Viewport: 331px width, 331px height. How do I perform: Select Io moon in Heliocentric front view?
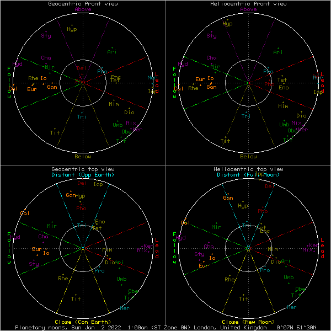[210, 78]
